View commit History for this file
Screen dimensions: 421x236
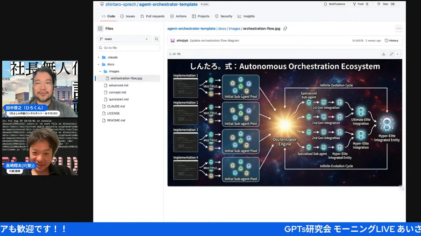pos(391,40)
